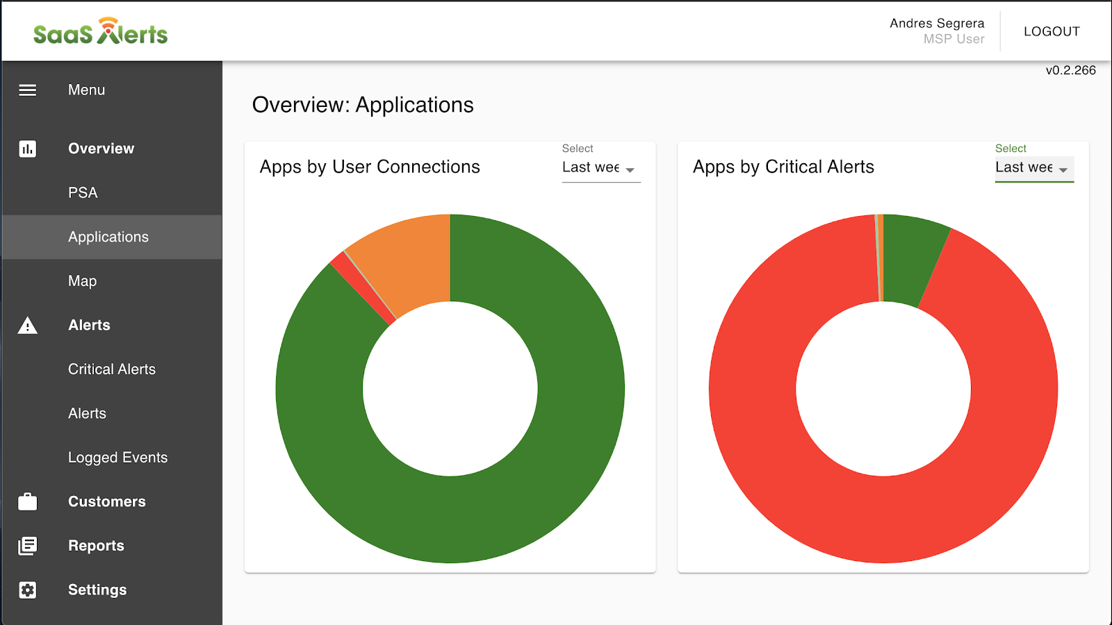Open the Logged Events page
The width and height of the screenshot is (1112, 625).
click(117, 457)
